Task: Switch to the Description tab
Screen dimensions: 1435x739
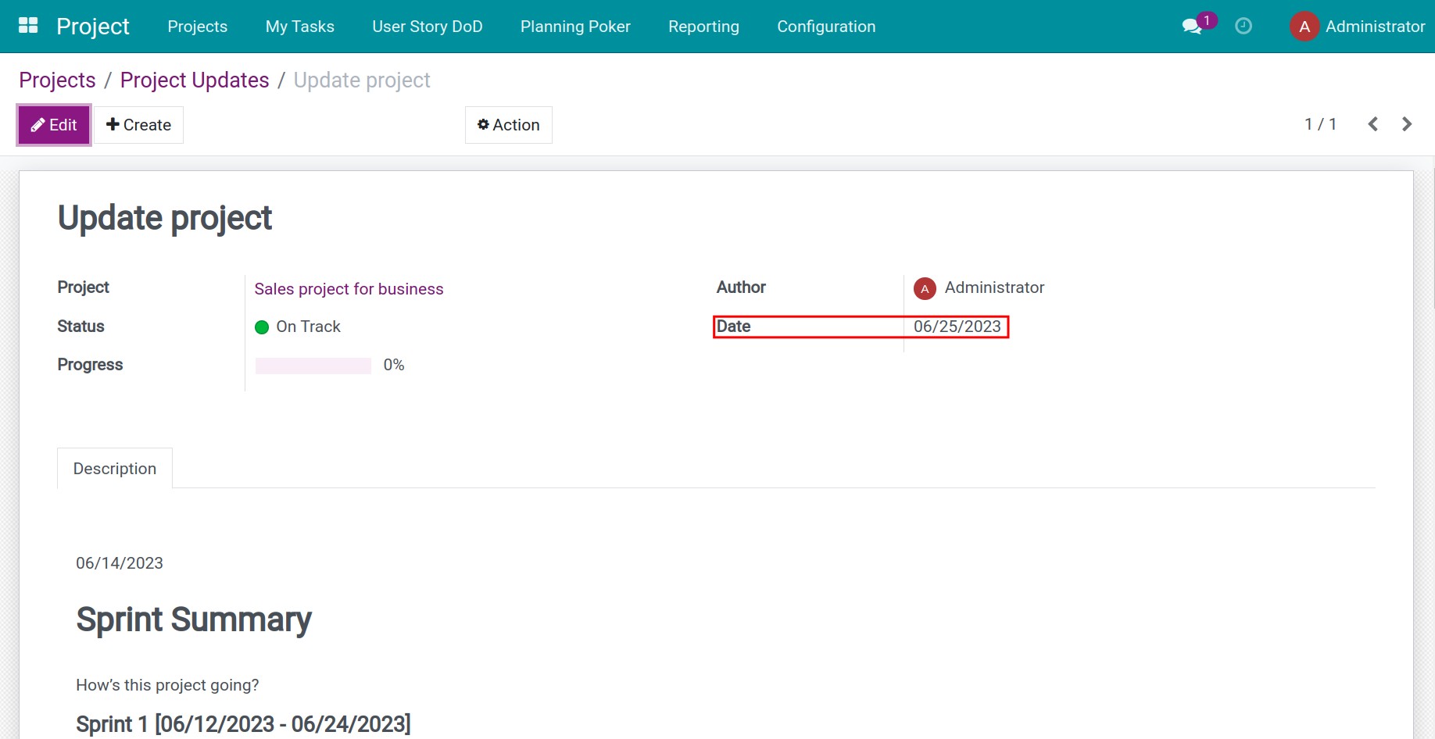Action: click(114, 468)
